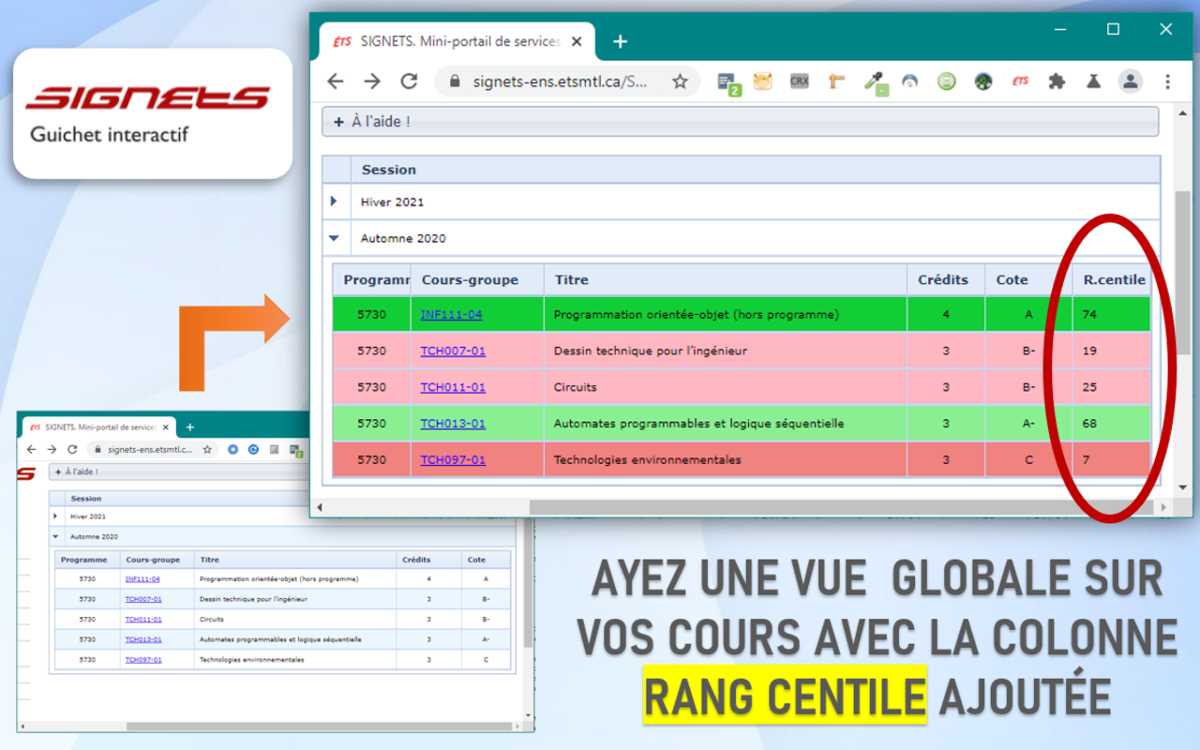Image resolution: width=1200 pixels, height=750 pixels.
Task: Click the left scroll arrow of the large window's horizontal scrollbar
Action: pos(320,507)
